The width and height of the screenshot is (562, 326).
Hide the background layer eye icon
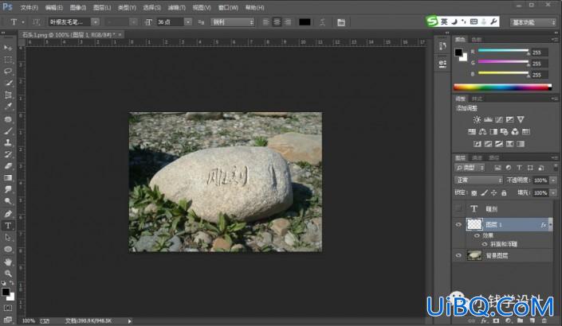click(458, 255)
